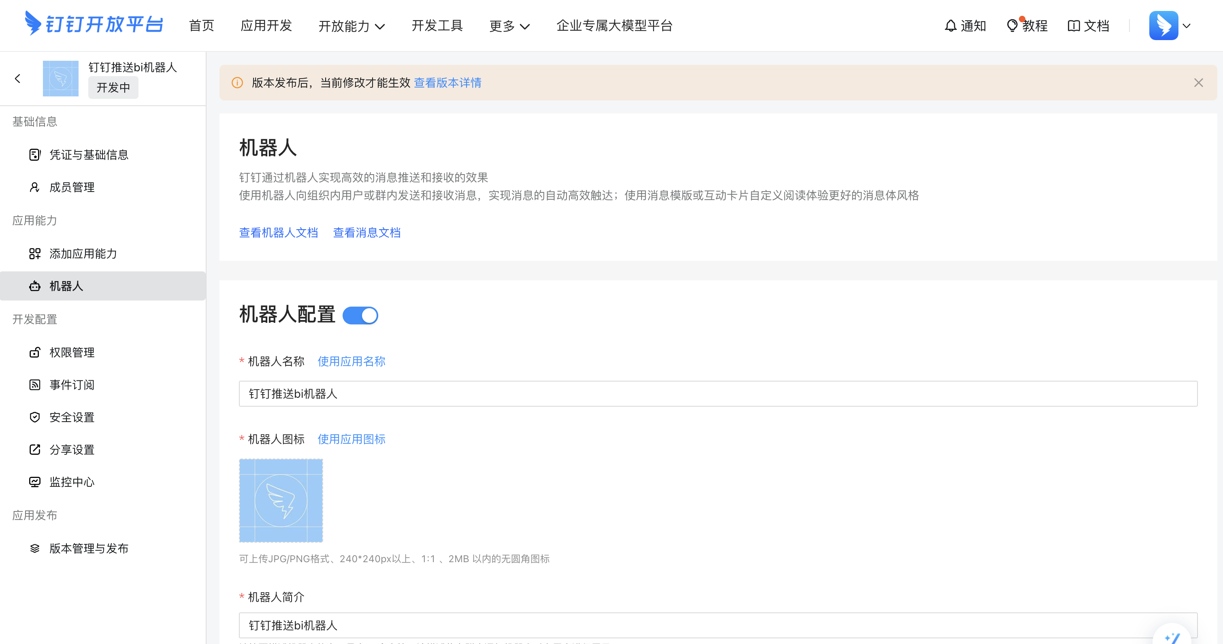Click the back arrow in the sidebar
The height and width of the screenshot is (644, 1223).
click(x=17, y=78)
